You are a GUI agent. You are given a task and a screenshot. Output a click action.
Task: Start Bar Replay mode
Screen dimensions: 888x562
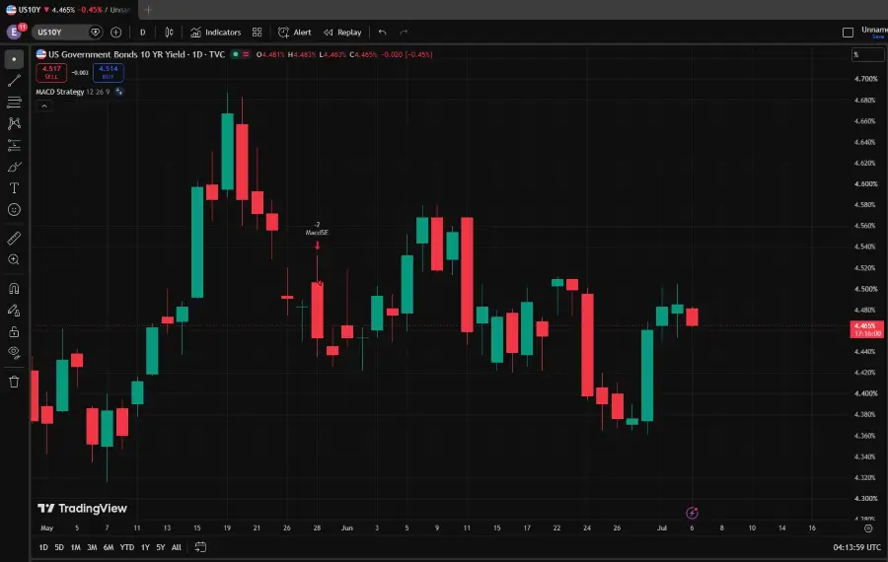click(x=342, y=33)
